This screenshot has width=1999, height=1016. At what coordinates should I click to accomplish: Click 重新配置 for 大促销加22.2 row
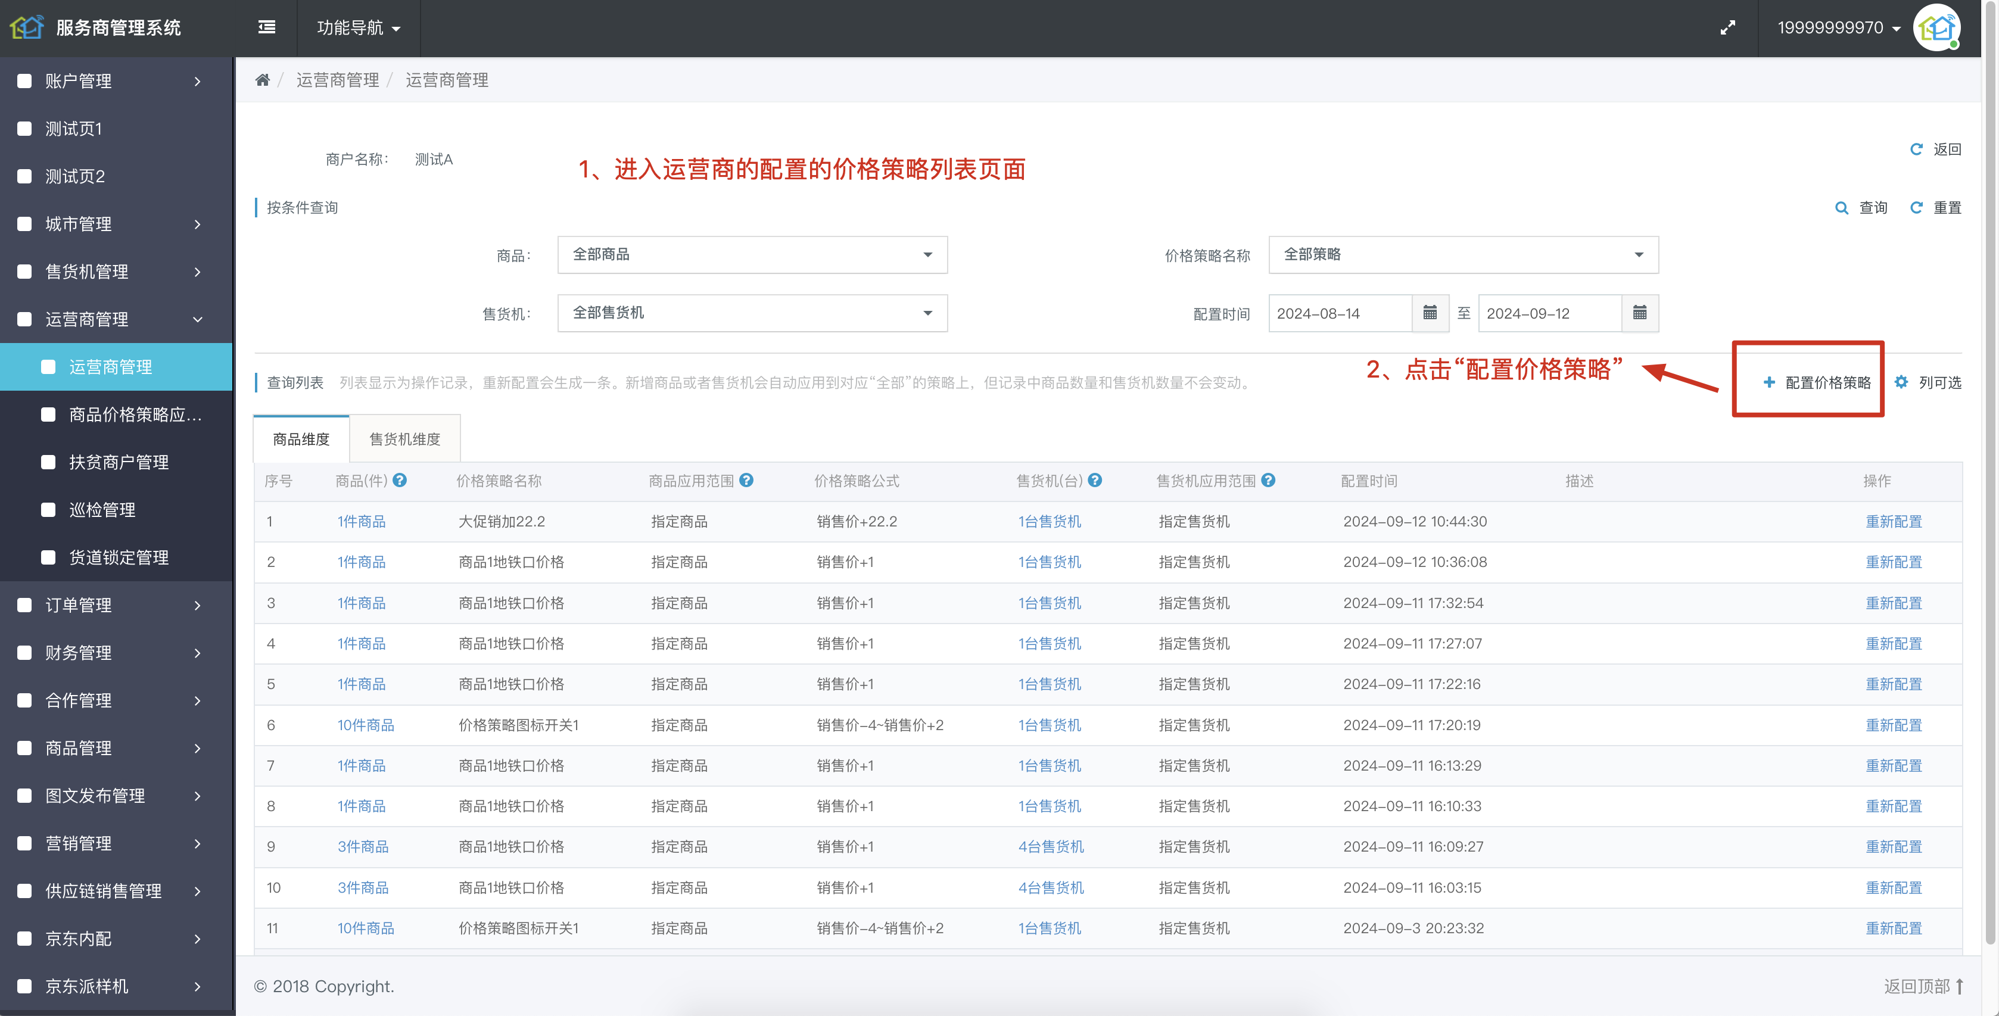tap(1894, 522)
